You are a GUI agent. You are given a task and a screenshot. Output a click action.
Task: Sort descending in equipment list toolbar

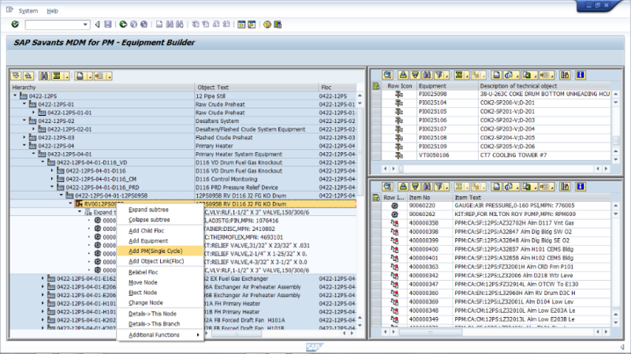click(415, 75)
